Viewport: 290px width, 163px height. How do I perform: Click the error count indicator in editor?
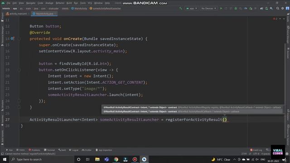275,19
